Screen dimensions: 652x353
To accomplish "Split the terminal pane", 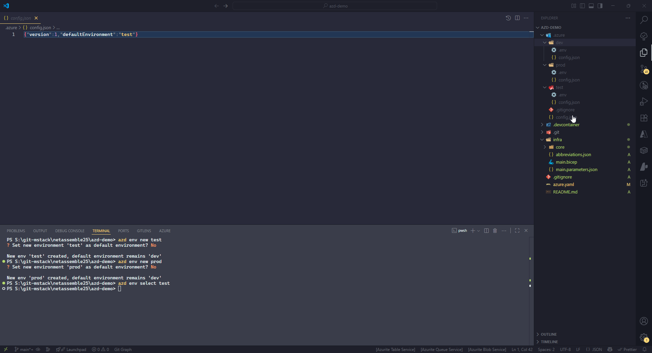I will (486, 231).
